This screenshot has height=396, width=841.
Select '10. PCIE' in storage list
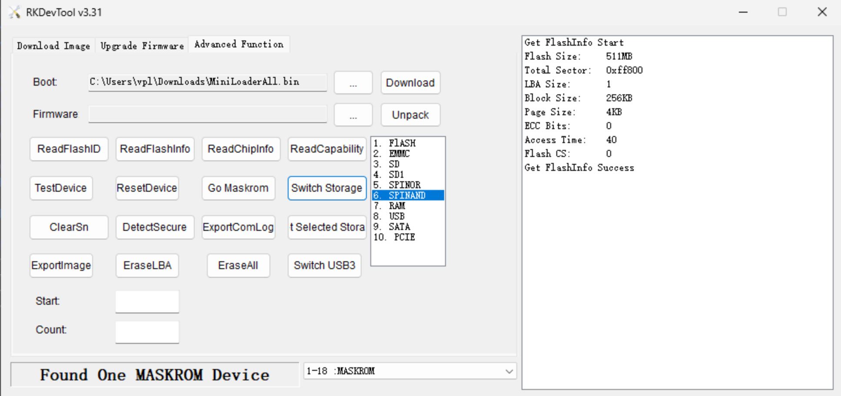(408, 237)
